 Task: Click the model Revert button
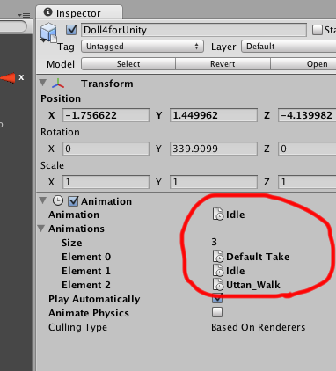(x=223, y=64)
